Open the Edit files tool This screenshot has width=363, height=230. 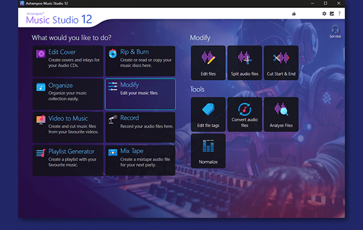click(x=208, y=63)
